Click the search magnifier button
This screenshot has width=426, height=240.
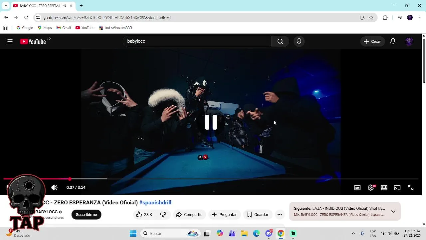(x=280, y=41)
